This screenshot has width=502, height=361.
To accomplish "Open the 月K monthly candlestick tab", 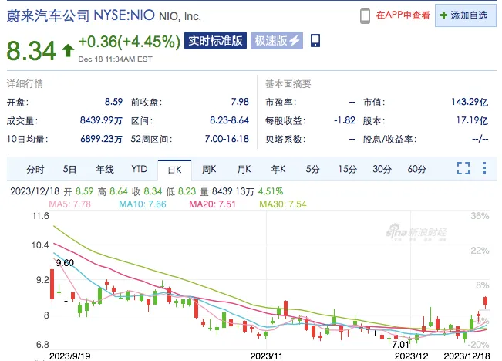I will (244, 169).
